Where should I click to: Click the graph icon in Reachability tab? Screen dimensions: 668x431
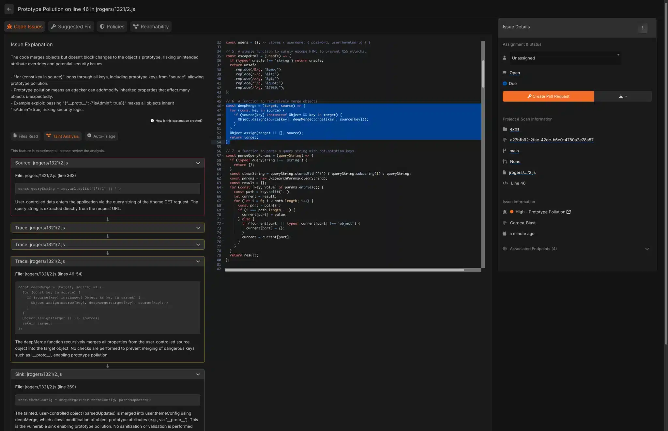pos(136,26)
